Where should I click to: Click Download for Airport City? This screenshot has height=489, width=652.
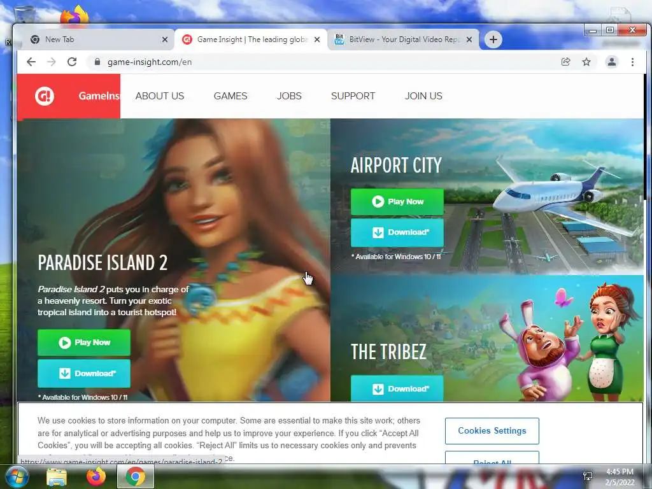pos(397,232)
